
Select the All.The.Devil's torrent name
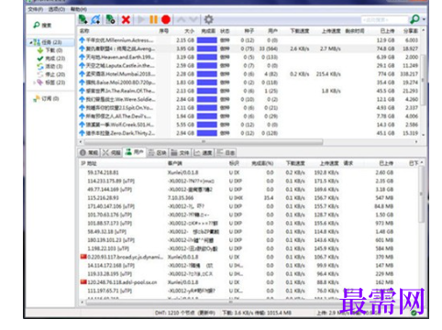point(118,116)
